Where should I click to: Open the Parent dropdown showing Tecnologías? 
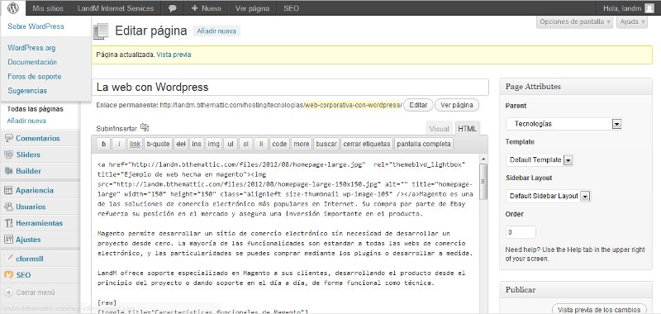564,124
